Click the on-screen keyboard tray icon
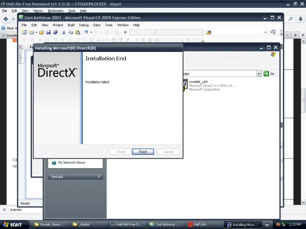Image resolution: width=306 pixels, height=229 pixels. pyautogui.click(x=267, y=225)
